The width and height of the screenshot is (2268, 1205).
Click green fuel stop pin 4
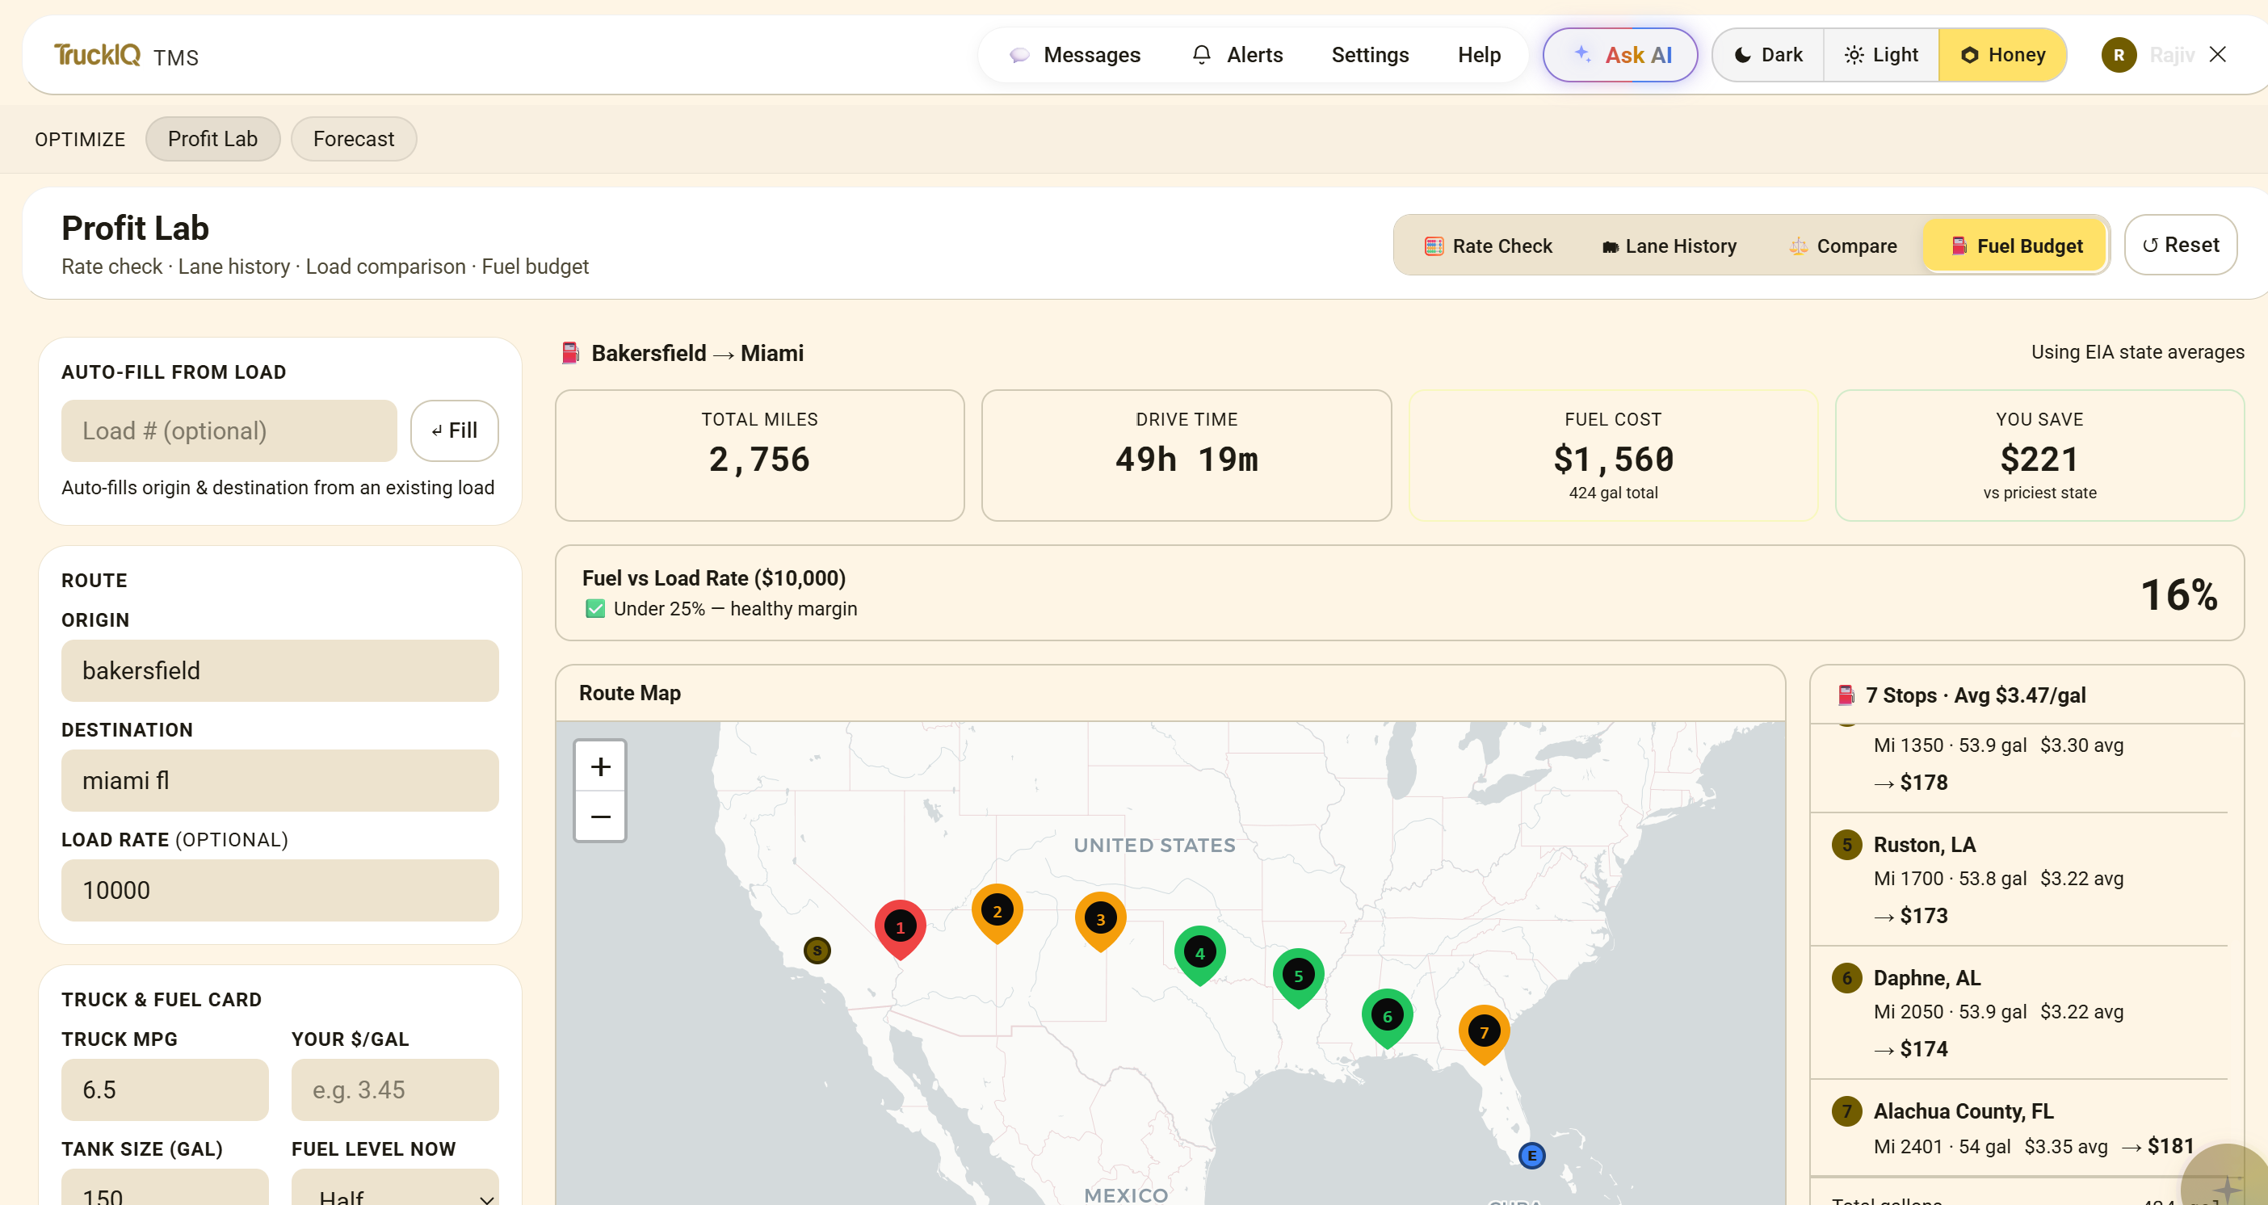point(1200,953)
